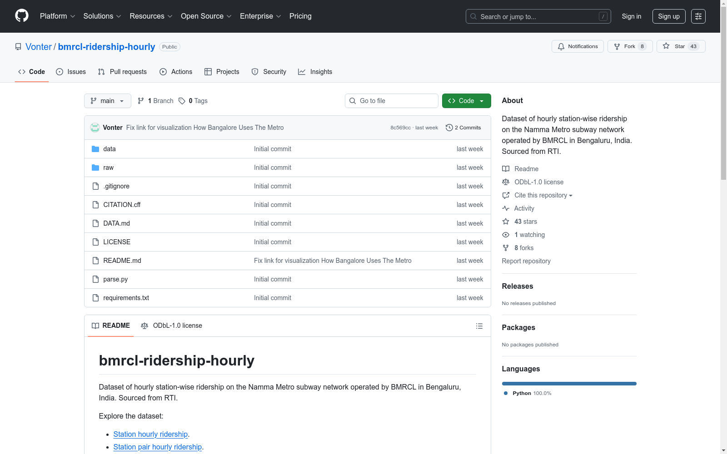Click the Search or jump to field
Viewport: 727px width, 454px height.
tap(538, 16)
